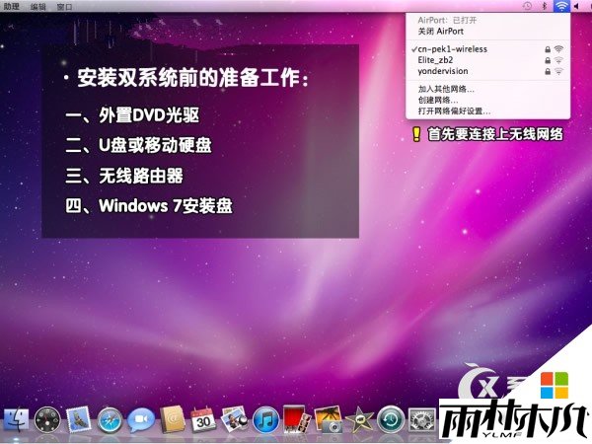The image size is (592, 444).
Task: Launch Photo Booth from the Dock
Action: [297, 419]
